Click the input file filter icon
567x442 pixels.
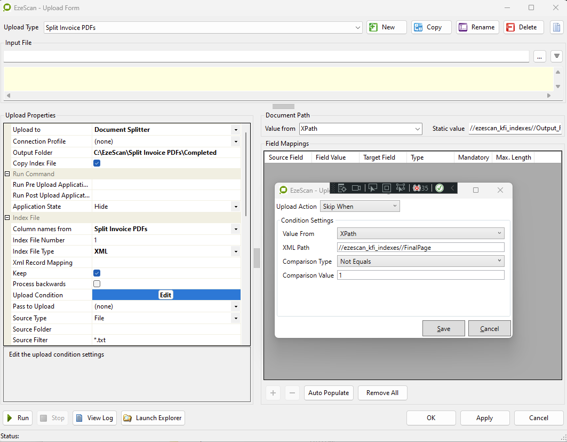(x=556, y=56)
